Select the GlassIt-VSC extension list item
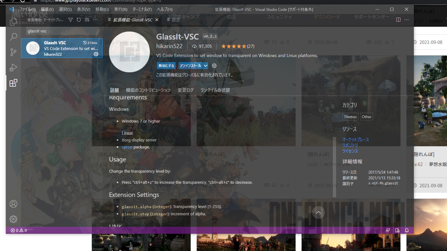 coord(62,48)
